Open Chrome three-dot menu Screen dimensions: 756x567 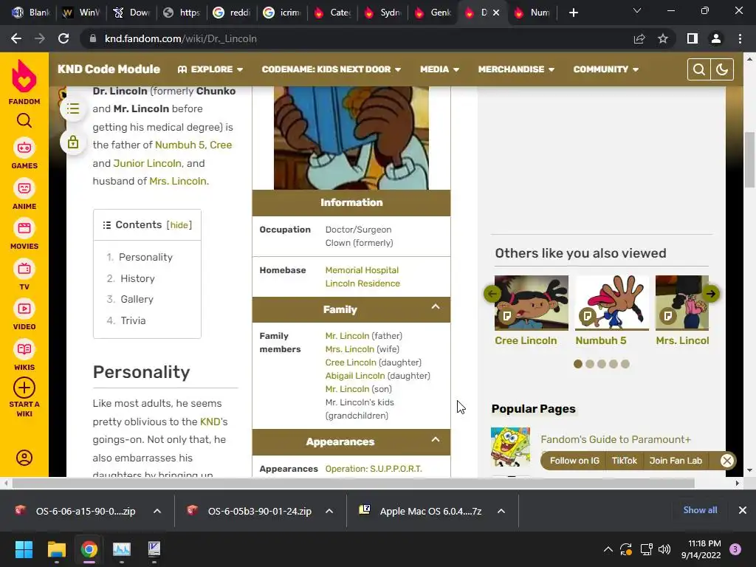[x=740, y=38]
